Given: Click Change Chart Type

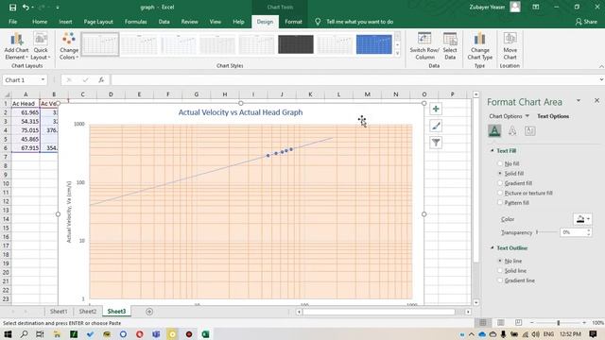Looking at the screenshot, I should [x=480, y=46].
